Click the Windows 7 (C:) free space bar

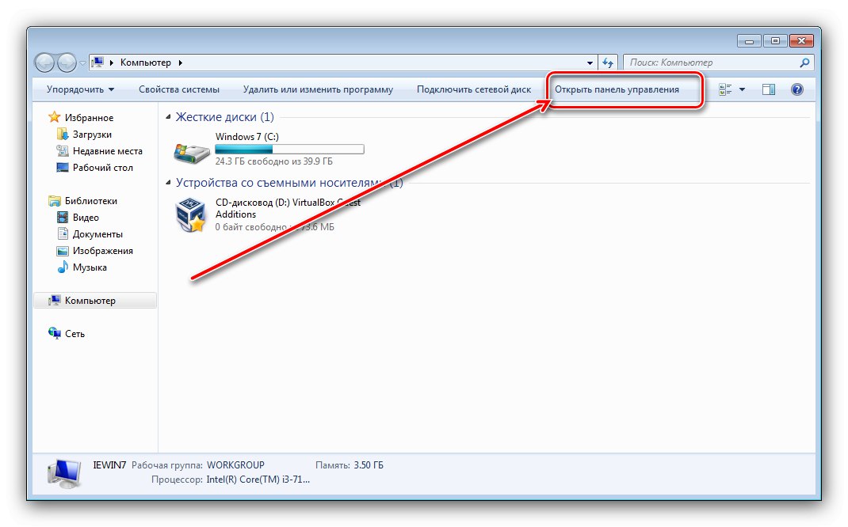pos(289,149)
